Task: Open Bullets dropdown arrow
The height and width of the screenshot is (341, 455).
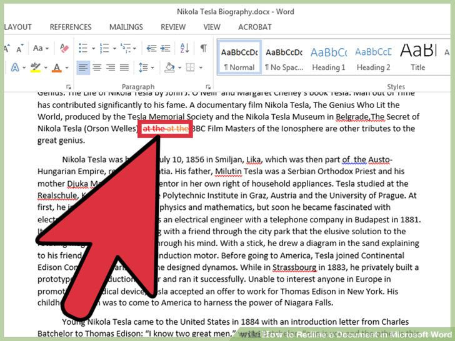Action: tap(94, 49)
